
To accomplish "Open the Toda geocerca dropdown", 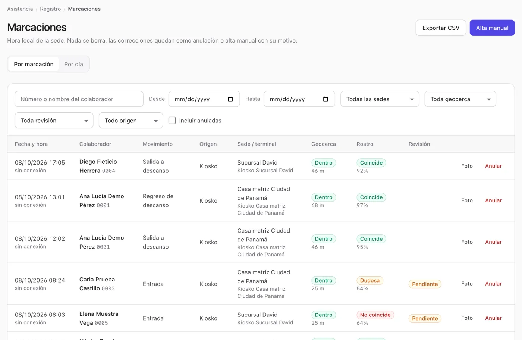I will [x=460, y=99].
